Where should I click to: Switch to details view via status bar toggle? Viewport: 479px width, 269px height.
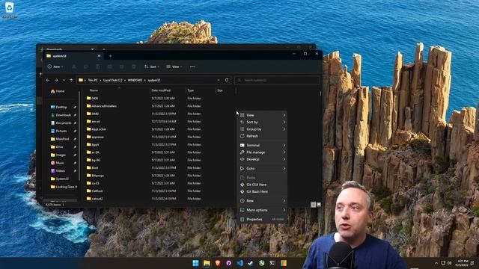pos(313,205)
